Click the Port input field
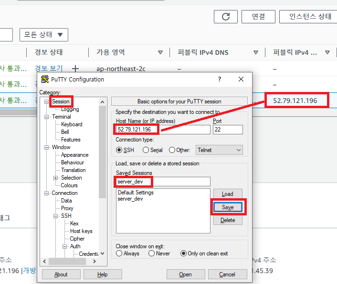The height and width of the screenshot is (284, 337). point(228,130)
